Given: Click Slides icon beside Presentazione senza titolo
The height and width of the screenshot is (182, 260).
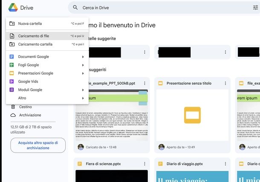Looking at the screenshot, I should [x=160, y=83].
